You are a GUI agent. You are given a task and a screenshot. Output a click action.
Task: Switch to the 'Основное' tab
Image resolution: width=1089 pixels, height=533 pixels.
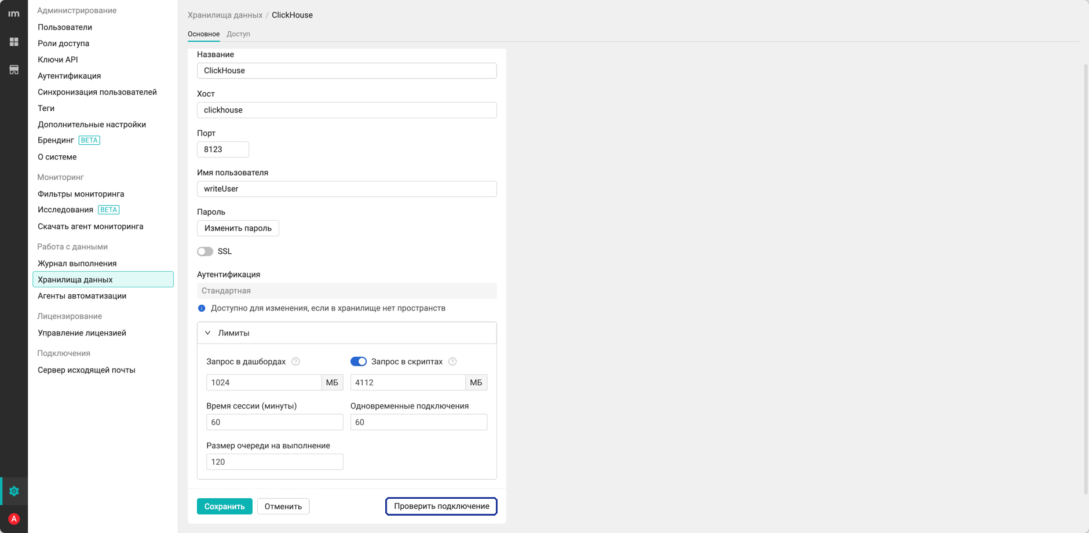tap(203, 34)
